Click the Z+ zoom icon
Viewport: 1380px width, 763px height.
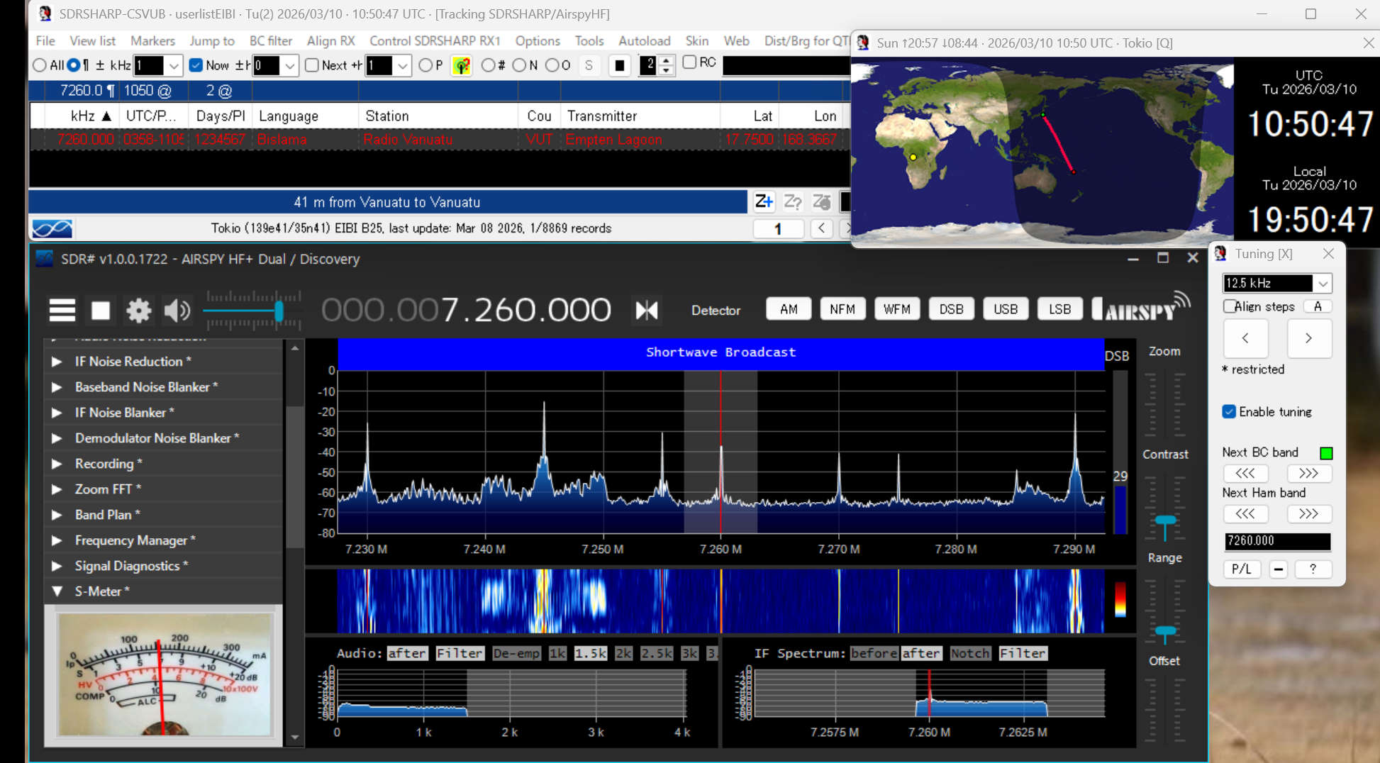[763, 202]
